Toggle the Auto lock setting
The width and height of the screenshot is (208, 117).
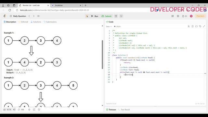point(117,26)
